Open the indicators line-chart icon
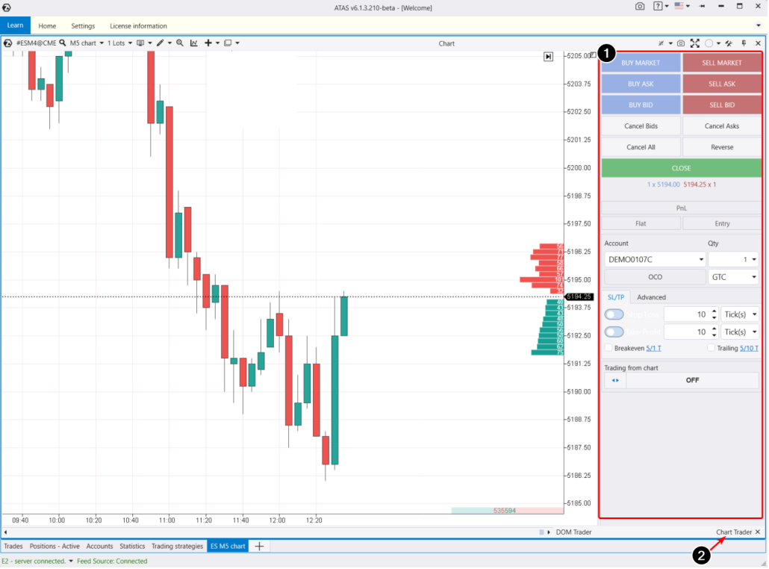Image resolution: width=769 pixels, height=569 pixels. pyautogui.click(x=194, y=43)
